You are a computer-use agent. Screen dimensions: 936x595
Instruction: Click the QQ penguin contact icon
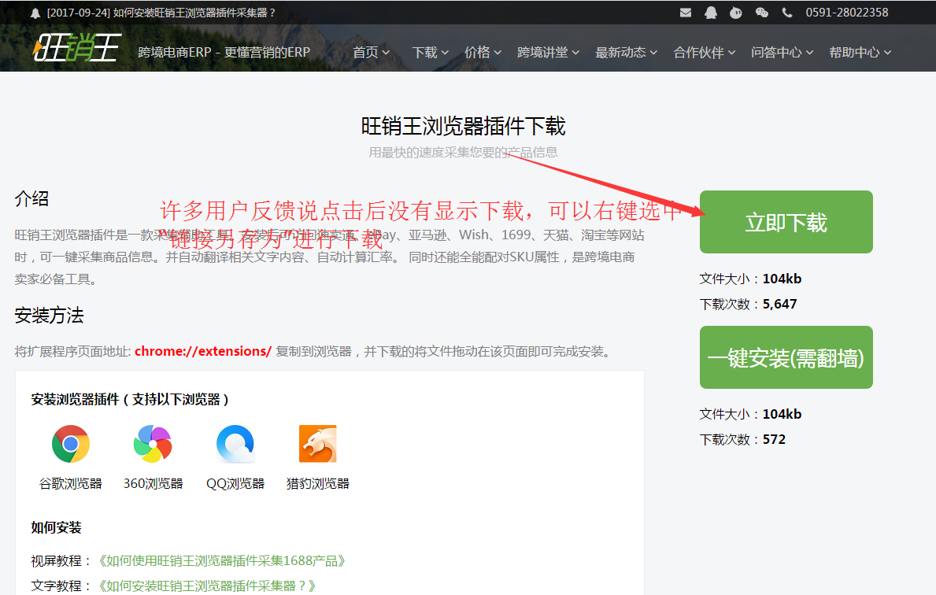click(x=710, y=13)
